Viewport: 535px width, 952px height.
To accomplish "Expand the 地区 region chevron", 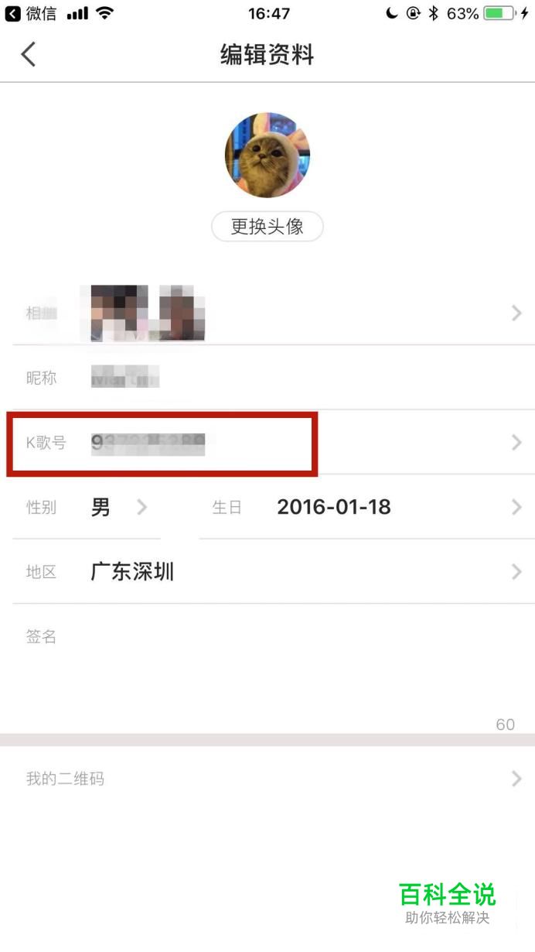I will point(516,572).
